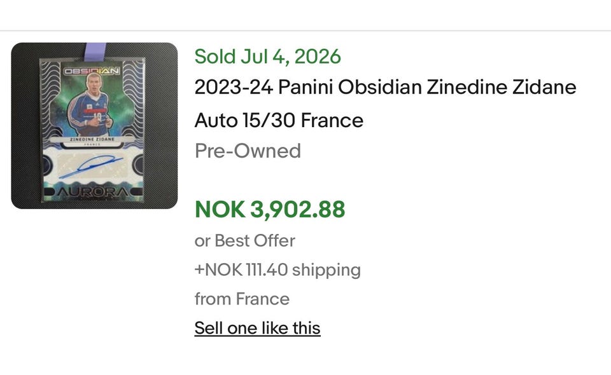Click the AURORA text on the card

pos(93,192)
